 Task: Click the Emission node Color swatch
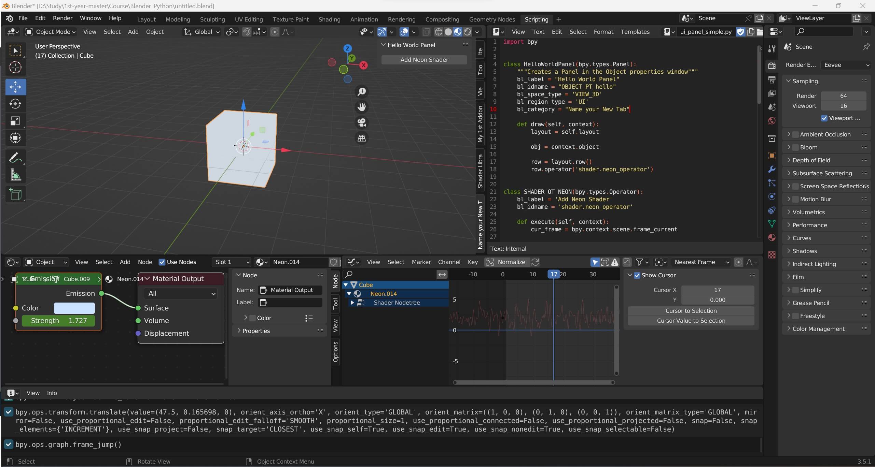(x=74, y=308)
